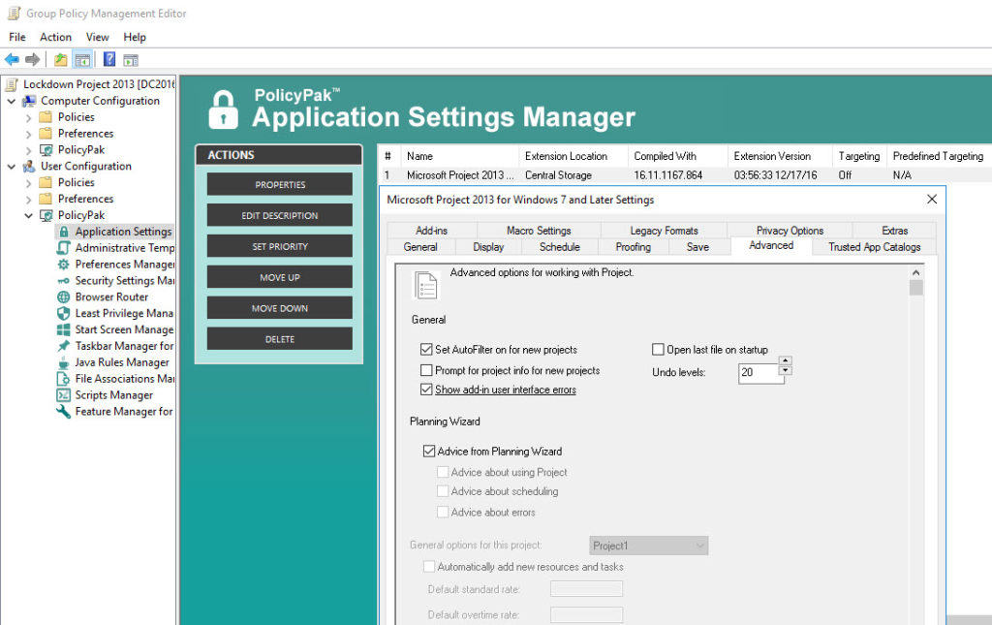The width and height of the screenshot is (992, 625).
Task: Click the Lockdown Project 2013 policy icon
Action: [x=12, y=84]
